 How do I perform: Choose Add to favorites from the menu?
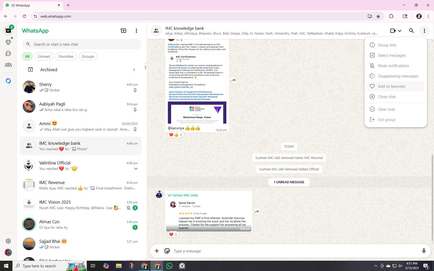396,86
